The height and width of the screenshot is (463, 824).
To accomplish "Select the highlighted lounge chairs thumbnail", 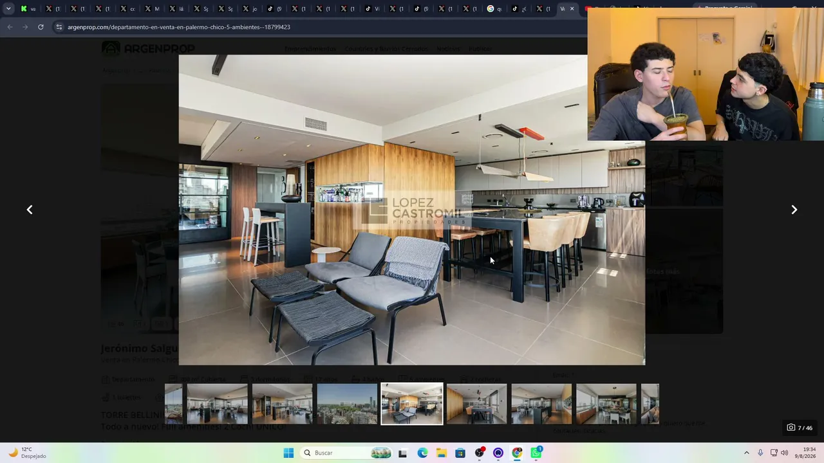I will pos(412,404).
